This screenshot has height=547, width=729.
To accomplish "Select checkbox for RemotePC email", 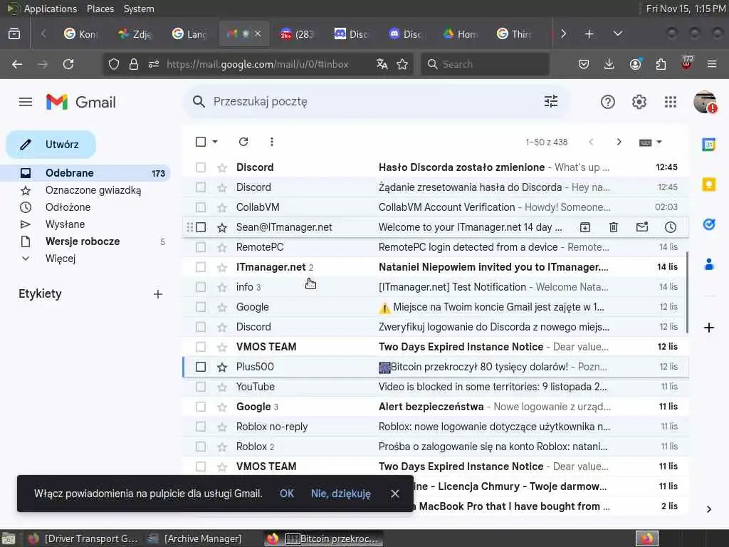I will pyautogui.click(x=201, y=247).
